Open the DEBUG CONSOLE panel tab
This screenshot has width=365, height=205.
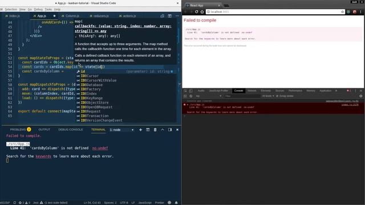click(x=71, y=129)
